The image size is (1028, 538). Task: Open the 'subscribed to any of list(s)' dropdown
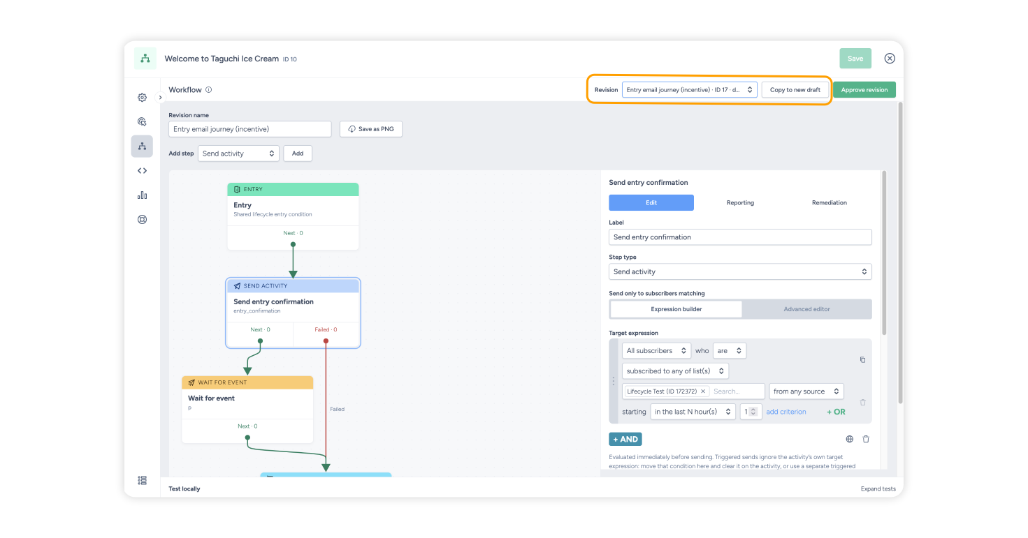pyautogui.click(x=675, y=371)
